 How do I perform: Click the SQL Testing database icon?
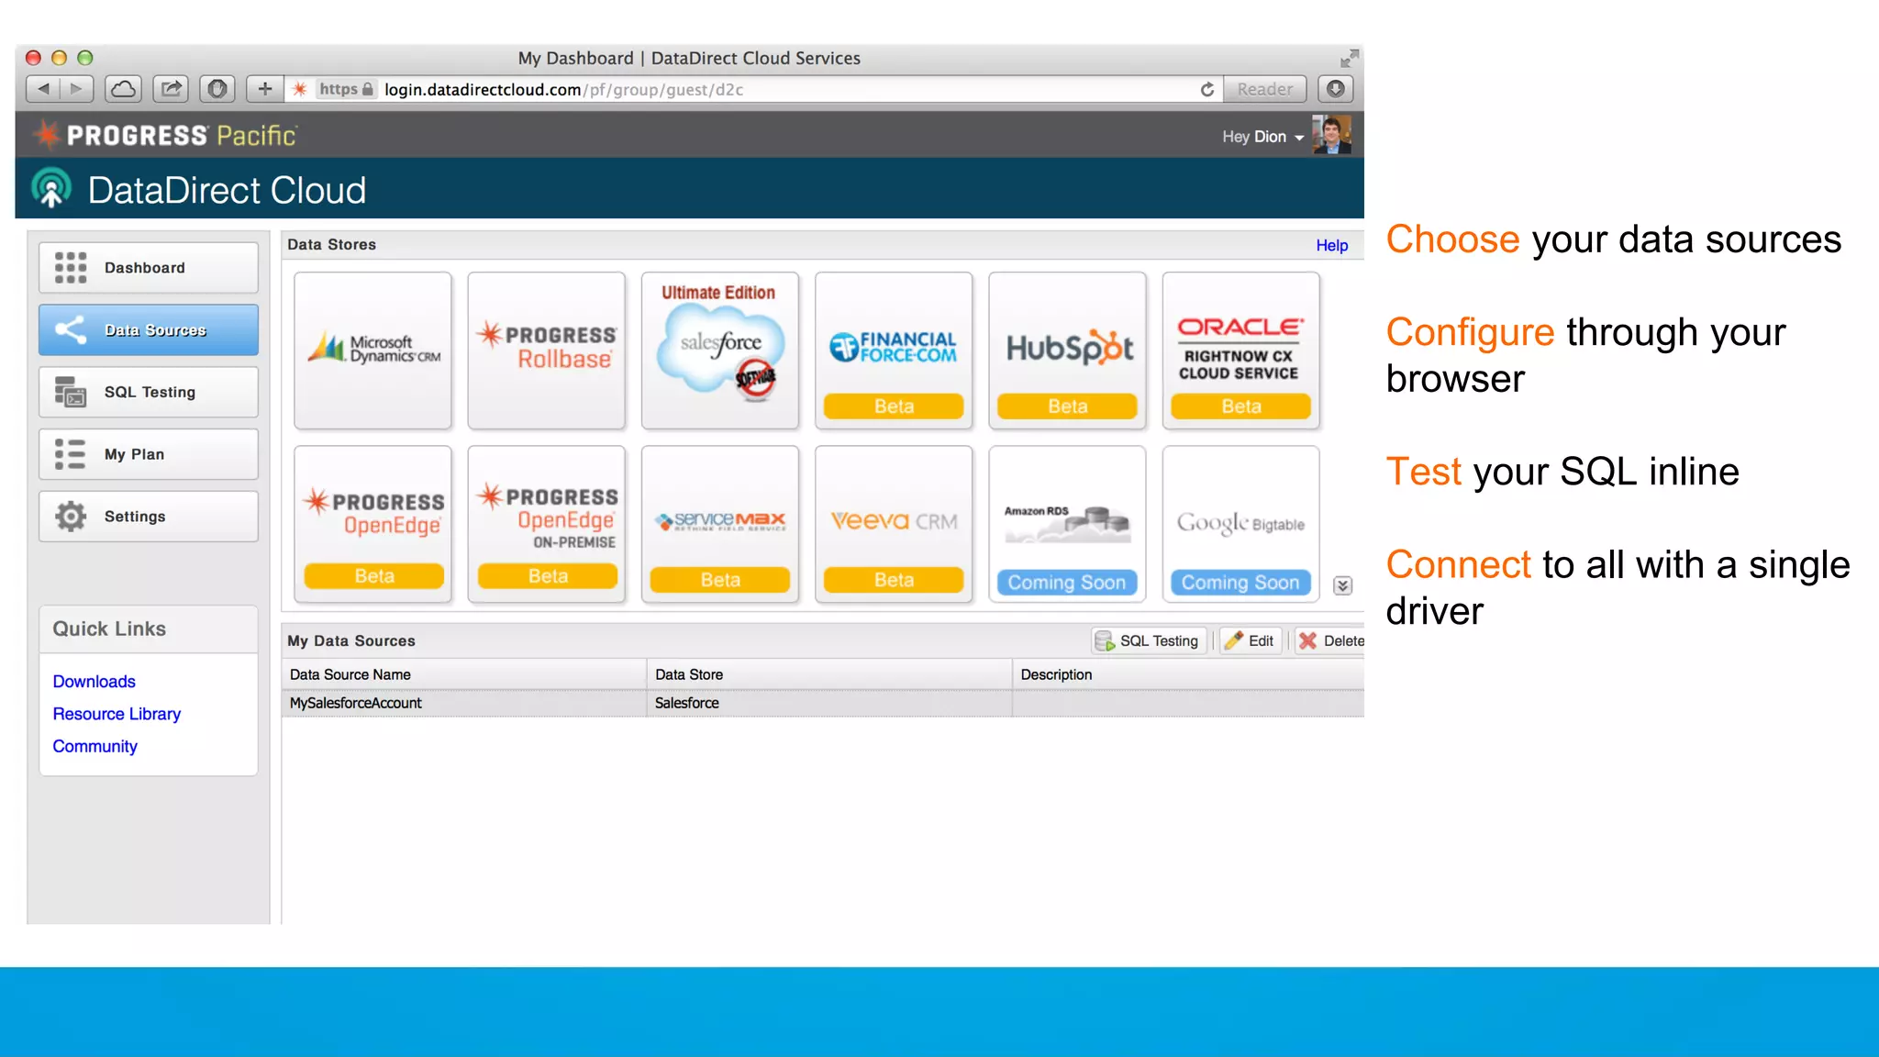[71, 392]
